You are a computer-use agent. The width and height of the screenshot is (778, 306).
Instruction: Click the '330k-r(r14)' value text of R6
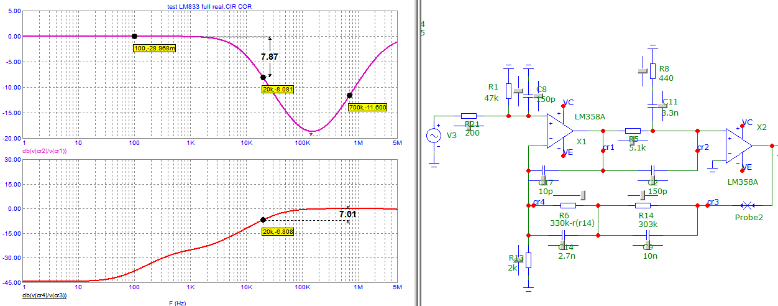click(573, 223)
